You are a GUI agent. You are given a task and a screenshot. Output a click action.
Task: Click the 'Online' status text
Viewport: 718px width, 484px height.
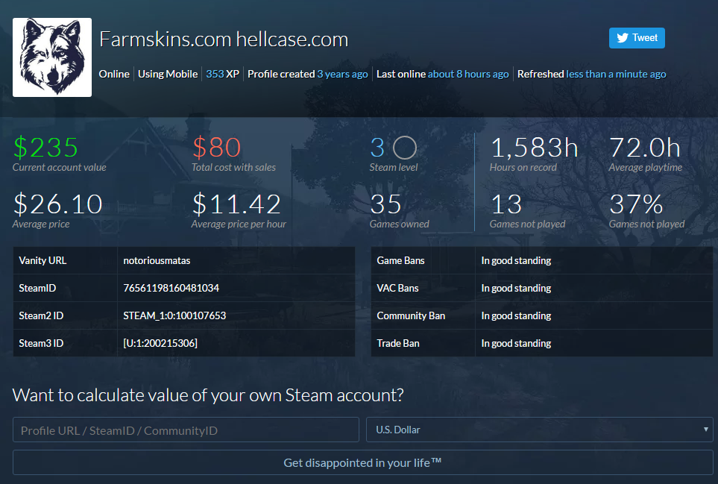114,74
